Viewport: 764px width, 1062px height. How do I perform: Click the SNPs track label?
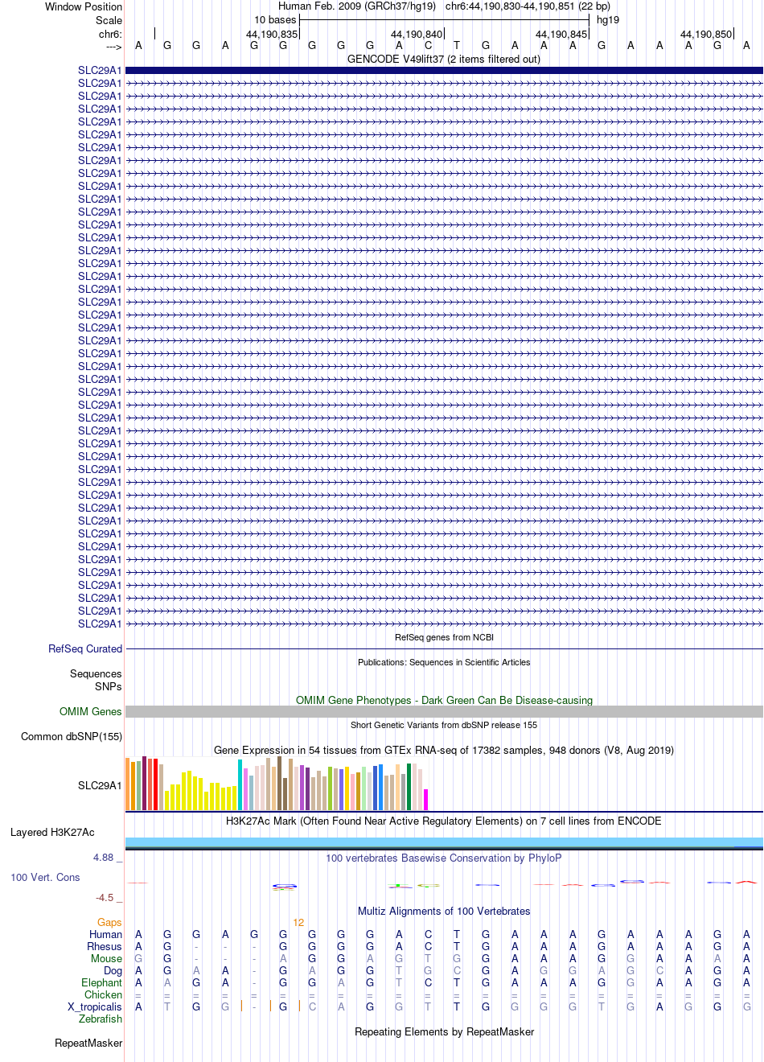pyautogui.click(x=109, y=687)
